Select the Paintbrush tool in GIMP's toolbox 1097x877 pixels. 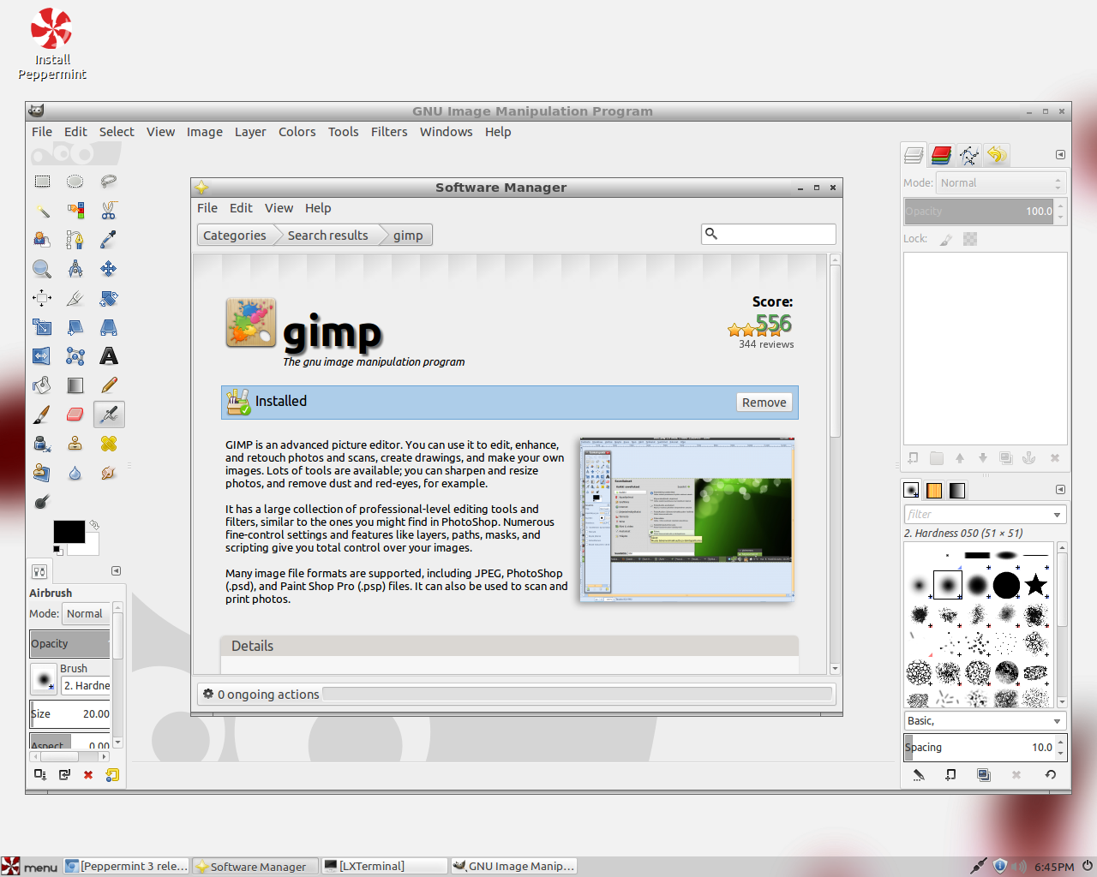pyautogui.click(x=42, y=414)
